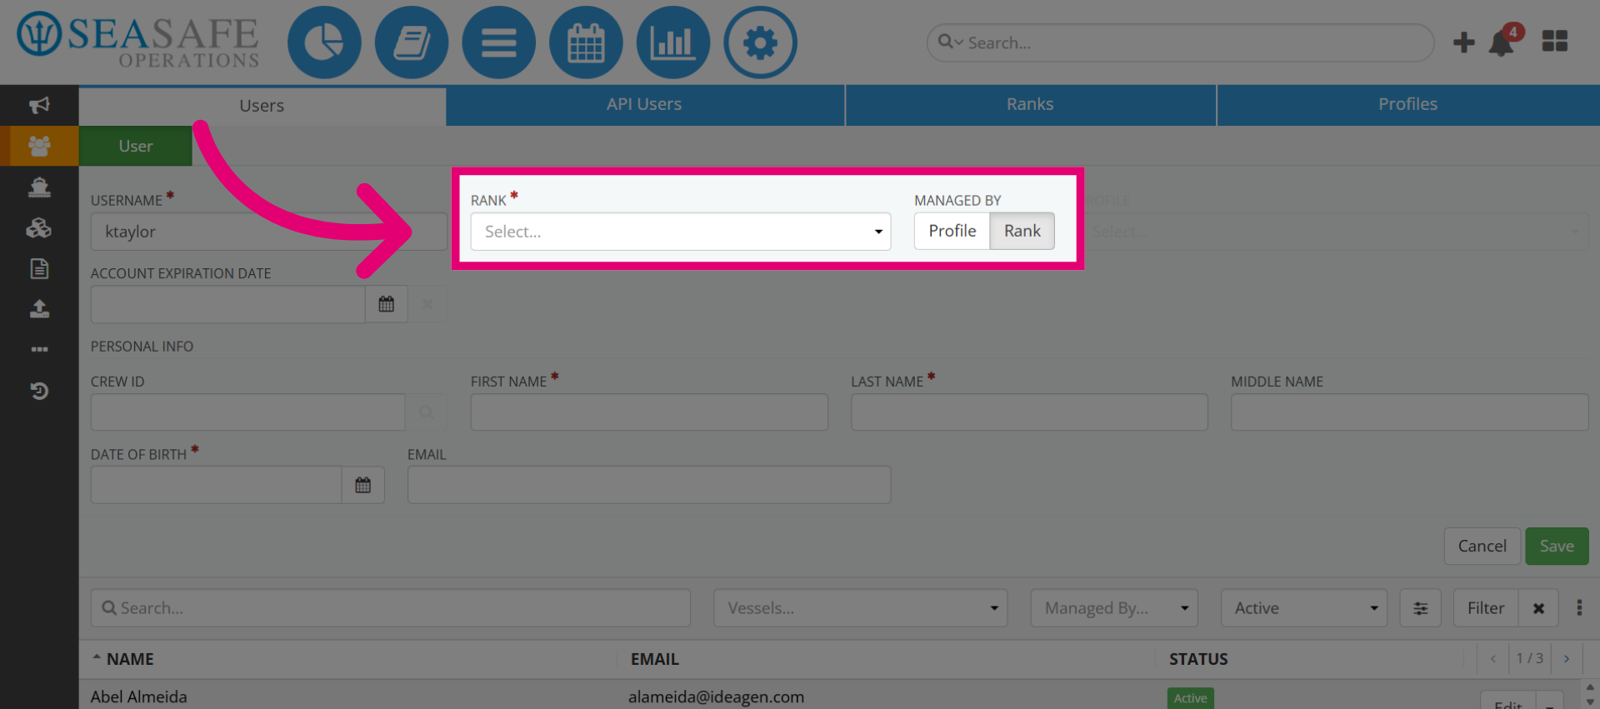Open the calendar planner module icon
The image size is (1600, 709).
586,42
